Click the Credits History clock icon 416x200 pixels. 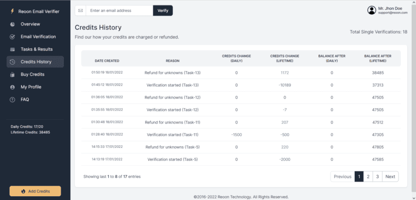point(12,62)
